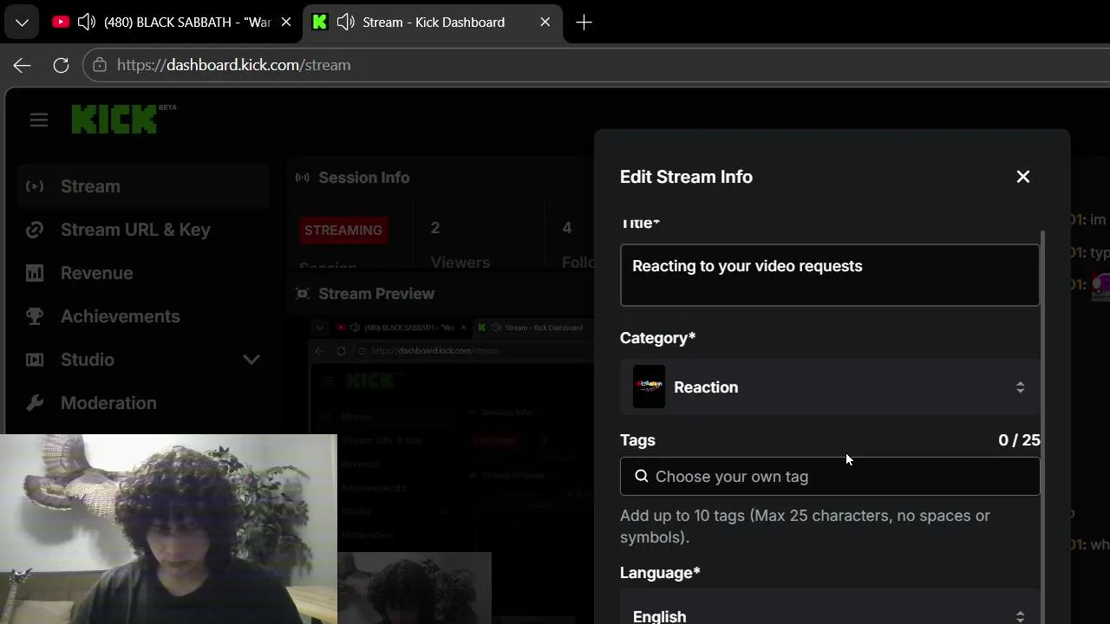This screenshot has height=624, width=1110.
Task: Expand the Studio chevron arrow
Action: pyautogui.click(x=251, y=360)
